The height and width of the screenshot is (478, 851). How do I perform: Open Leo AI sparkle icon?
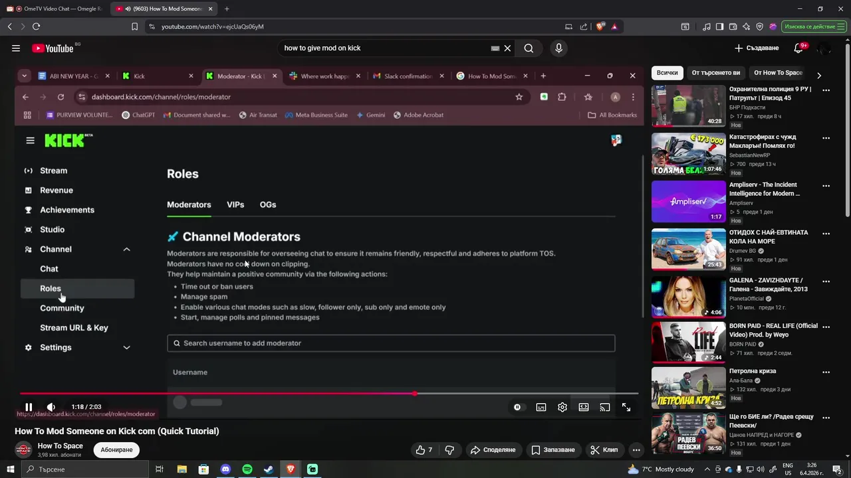pos(747,27)
